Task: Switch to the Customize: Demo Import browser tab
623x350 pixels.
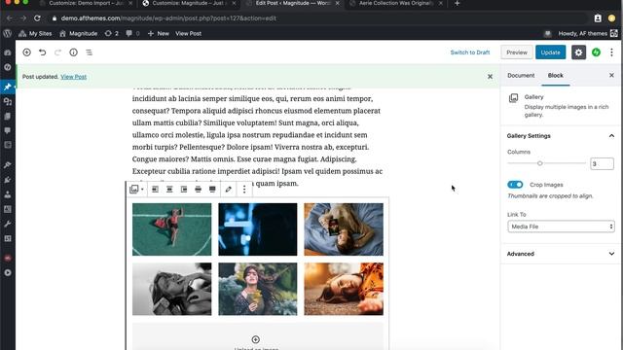Action: click(87, 3)
